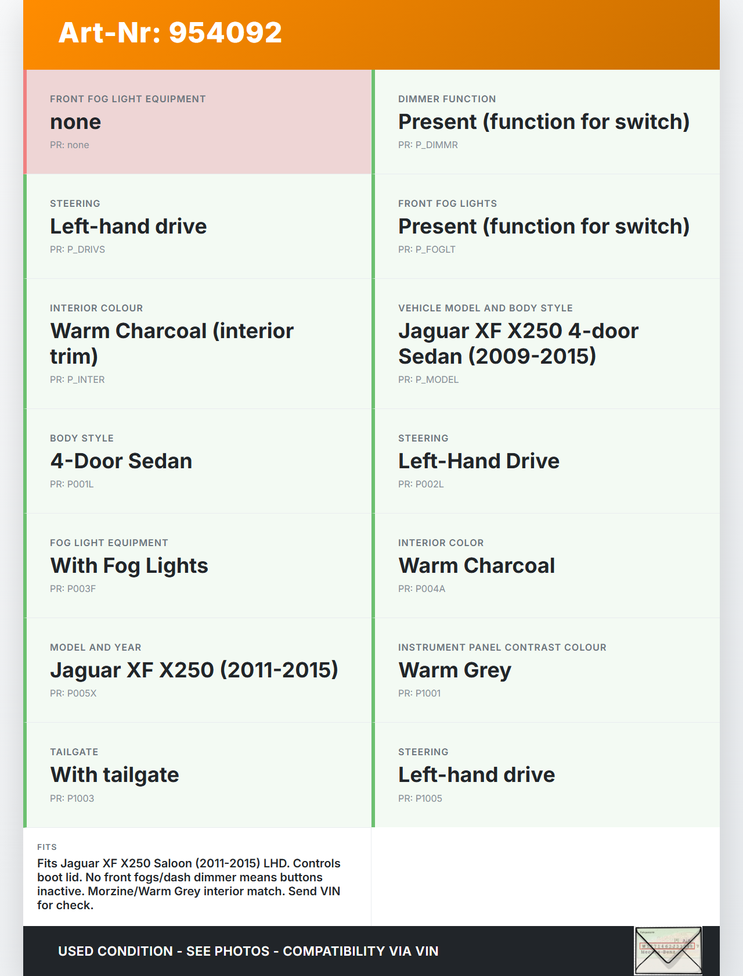The height and width of the screenshot is (976, 743).
Task: Click the Steering card with PR P1005
Action: [x=546, y=774]
